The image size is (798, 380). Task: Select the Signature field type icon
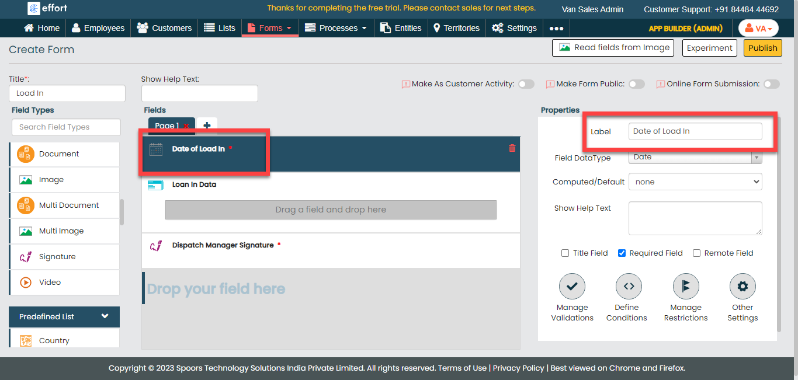coord(26,257)
